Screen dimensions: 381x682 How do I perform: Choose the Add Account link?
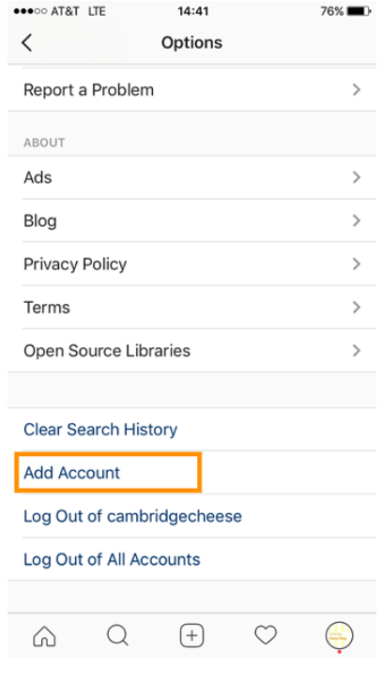tap(71, 473)
